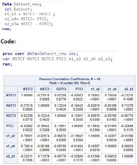
Task: Click the RDTCI column header in the table
Action: (x=61, y=89)
